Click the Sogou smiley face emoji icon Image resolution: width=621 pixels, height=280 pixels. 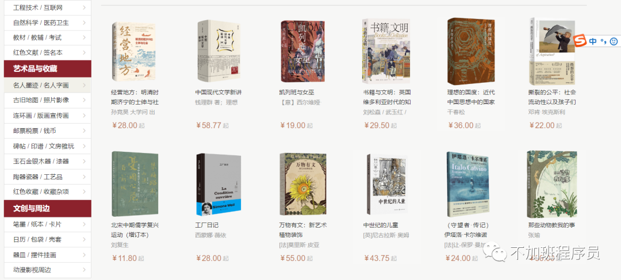tap(613, 41)
